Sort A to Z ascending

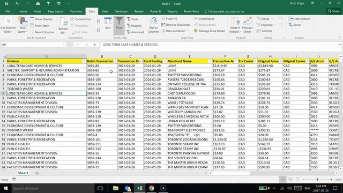tap(98, 21)
